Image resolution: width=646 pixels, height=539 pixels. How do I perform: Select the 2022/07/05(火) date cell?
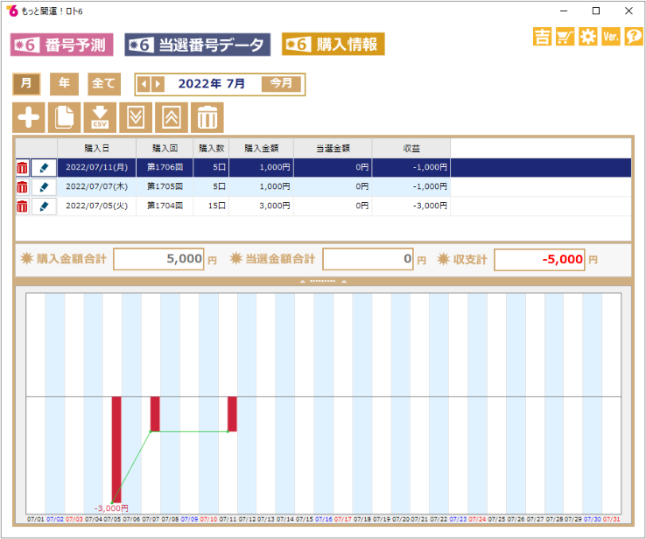[x=97, y=206]
